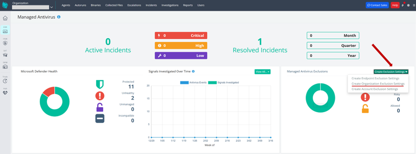Image resolution: width=416 pixels, height=154 pixels.
Task: Click the green Protected shield icon
Action: tap(100, 84)
